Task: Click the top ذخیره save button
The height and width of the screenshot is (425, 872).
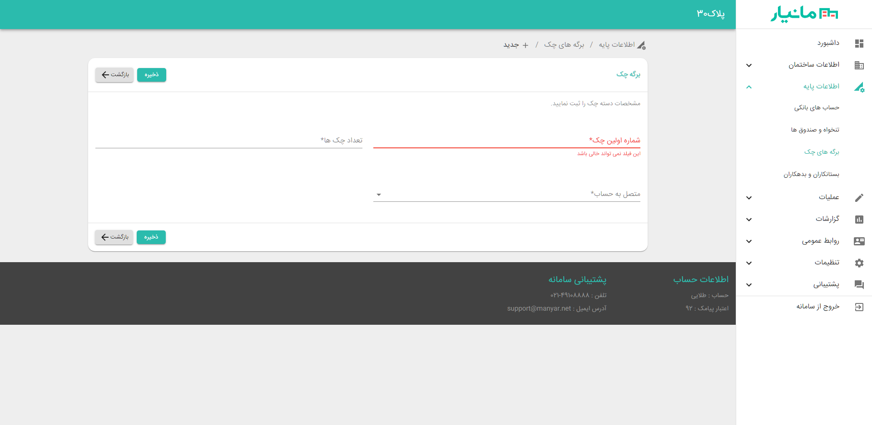Action: click(152, 75)
